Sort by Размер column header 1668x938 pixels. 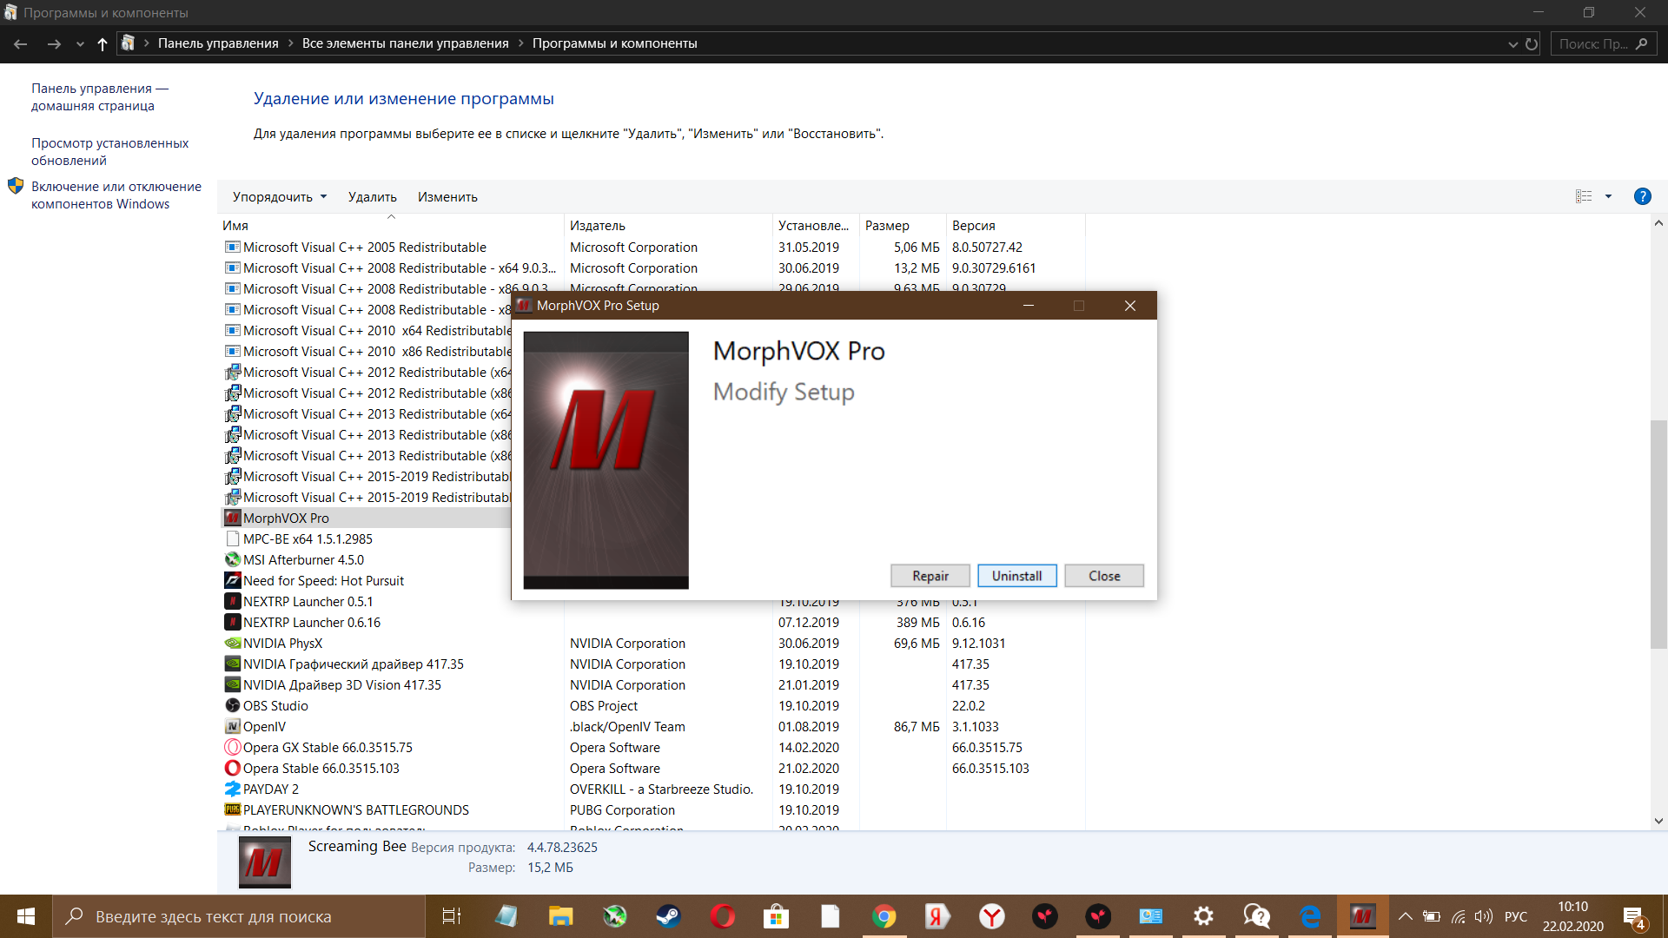[x=903, y=226]
